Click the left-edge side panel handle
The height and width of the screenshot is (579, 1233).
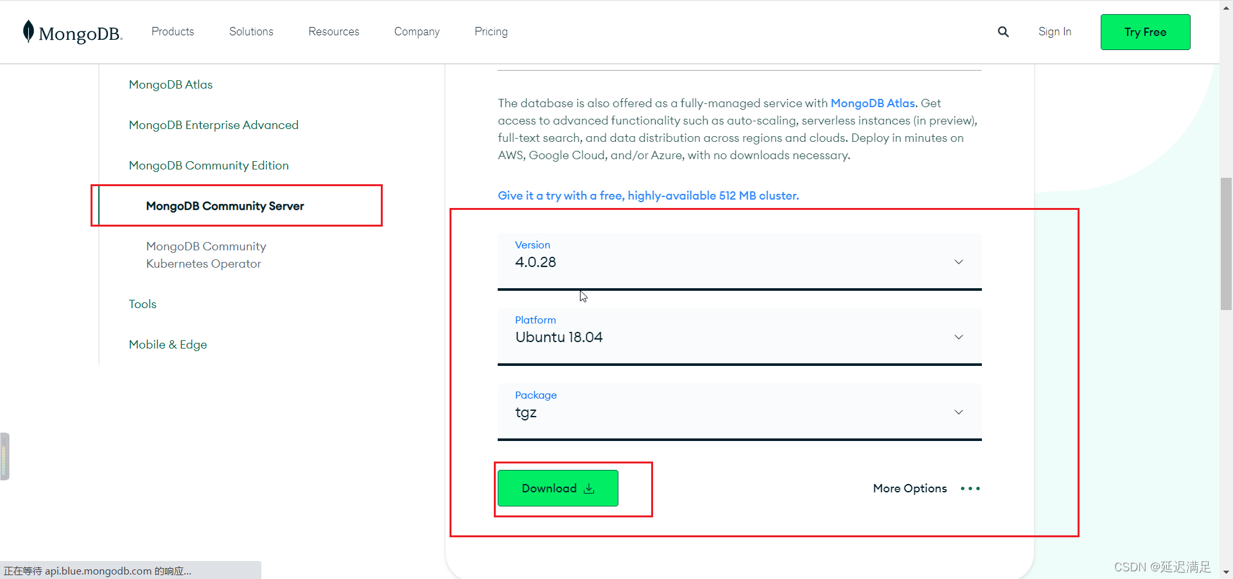tap(4, 456)
